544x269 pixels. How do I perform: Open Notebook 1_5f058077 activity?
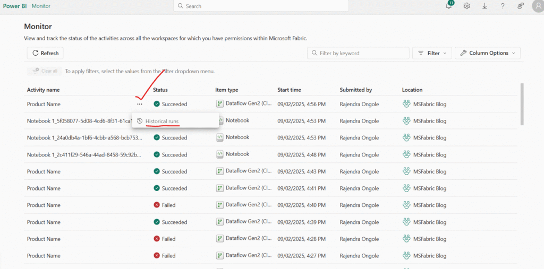click(80, 121)
